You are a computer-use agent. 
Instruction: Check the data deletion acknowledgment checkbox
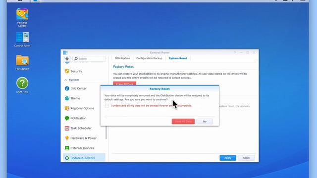click(x=107, y=105)
